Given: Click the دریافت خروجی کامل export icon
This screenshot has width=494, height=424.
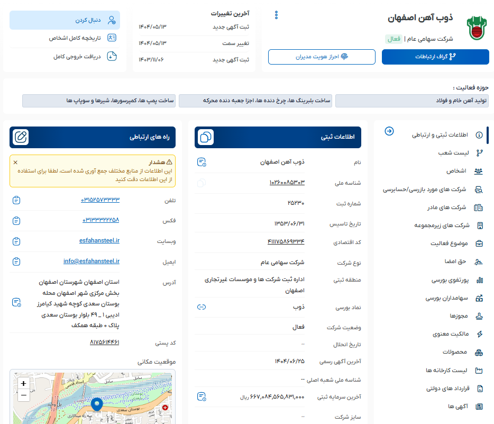Looking at the screenshot, I should tap(111, 56).
